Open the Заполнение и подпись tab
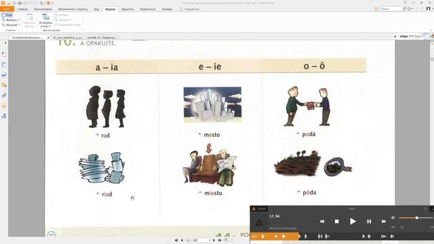This screenshot has height=244, width=434. click(x=73, y=9)
